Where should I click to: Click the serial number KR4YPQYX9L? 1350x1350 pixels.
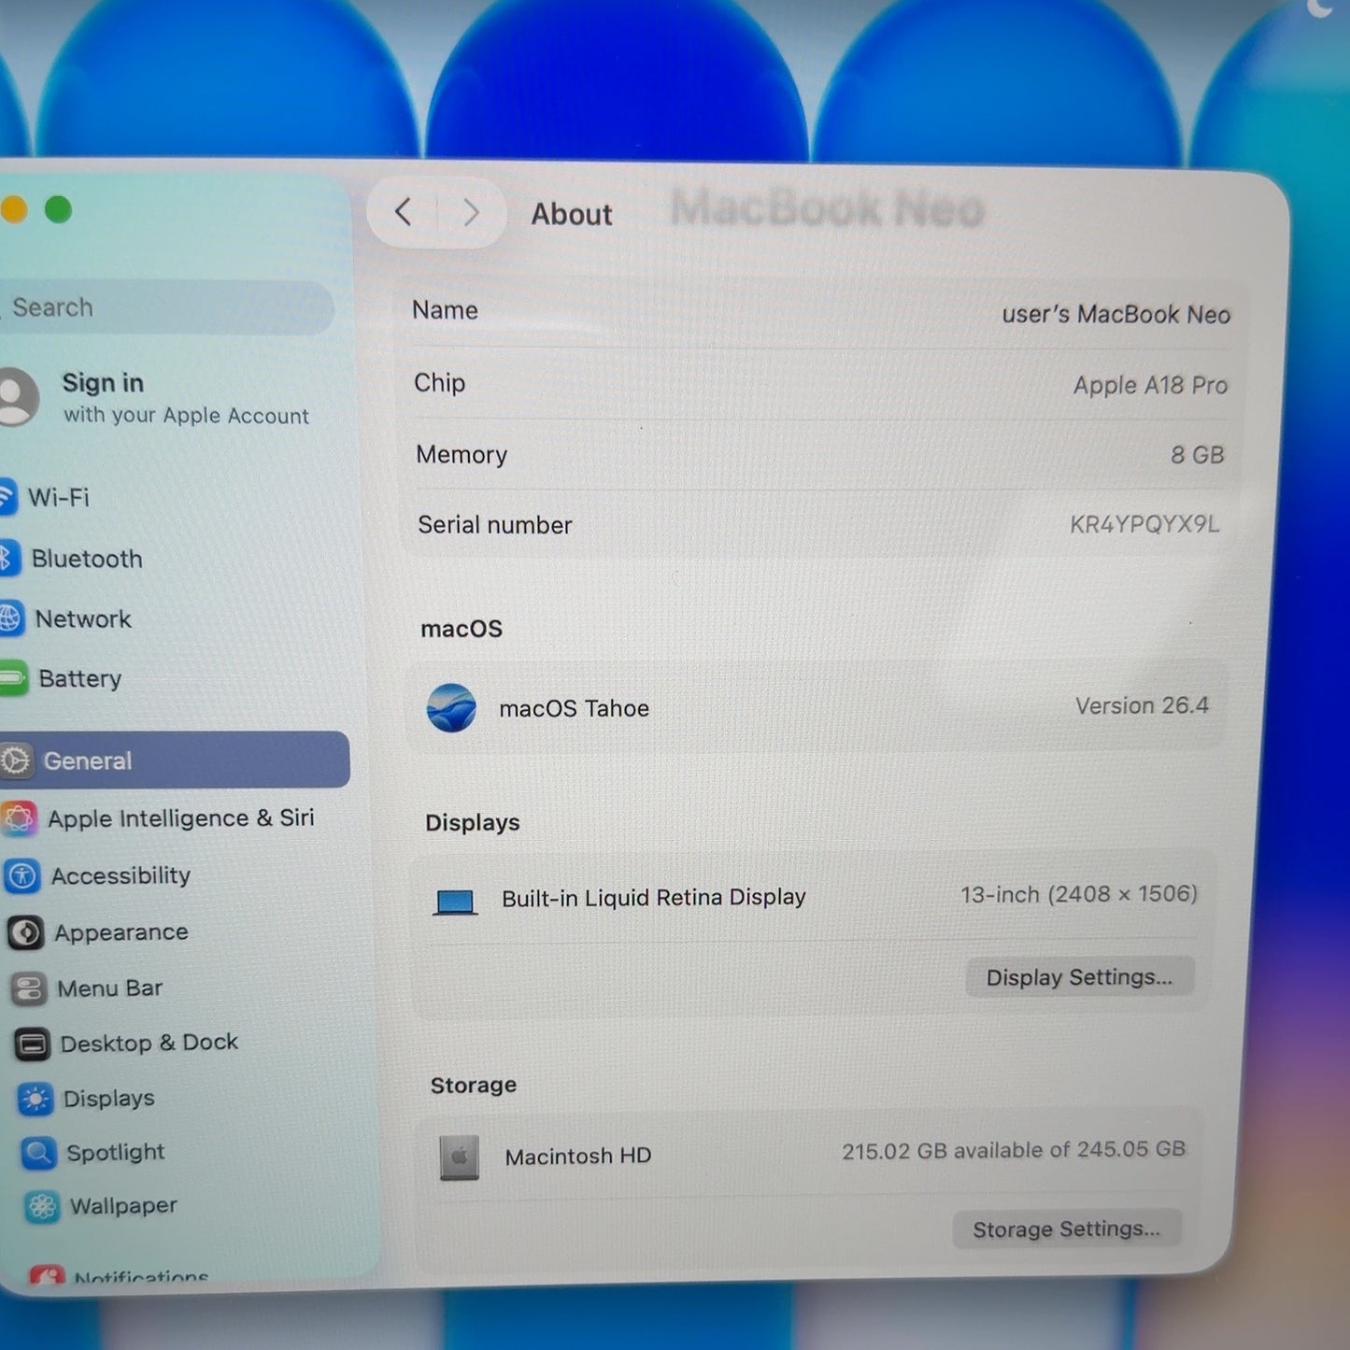click(1144, 524)
